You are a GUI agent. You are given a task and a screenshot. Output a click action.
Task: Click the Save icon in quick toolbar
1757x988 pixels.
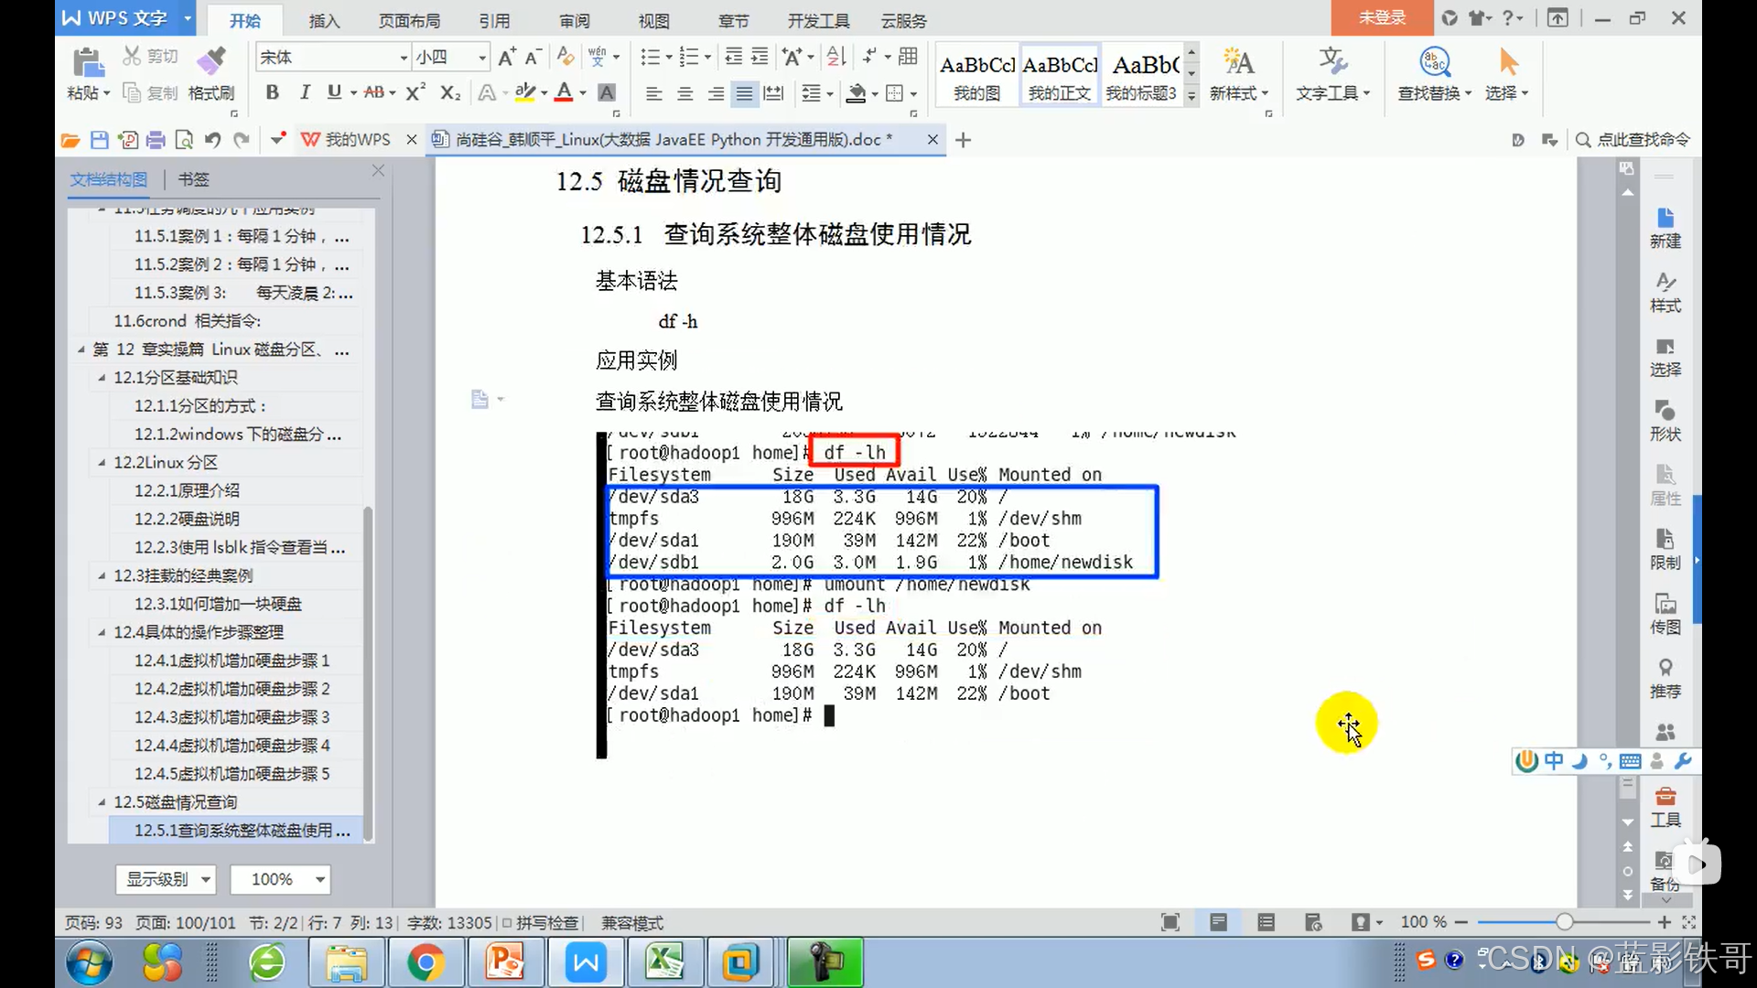point(99,140)
